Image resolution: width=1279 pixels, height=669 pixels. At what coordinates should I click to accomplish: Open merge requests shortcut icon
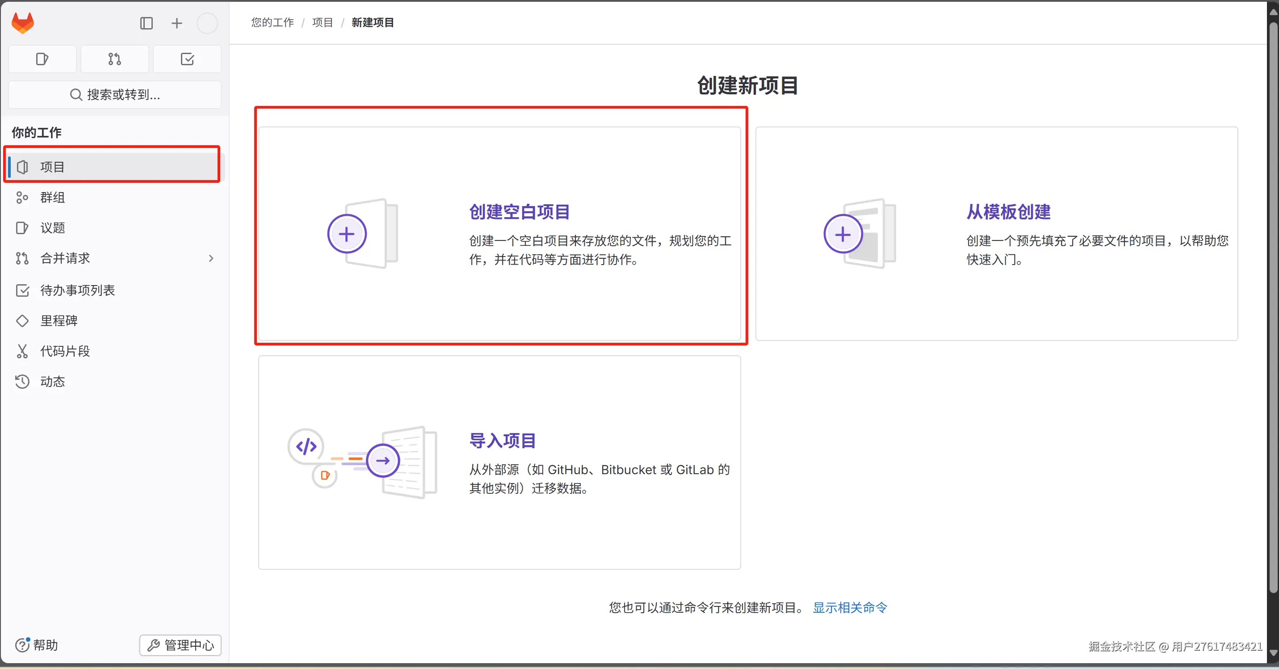(x=115, y=59)
